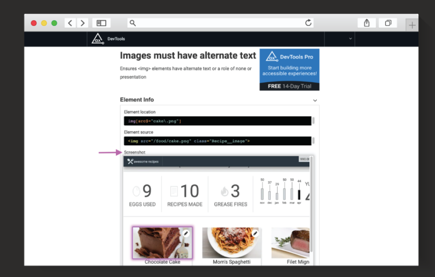Click the Chocolate Cake caption
Screen dimensions: 435x277
(x=162, y=262)
